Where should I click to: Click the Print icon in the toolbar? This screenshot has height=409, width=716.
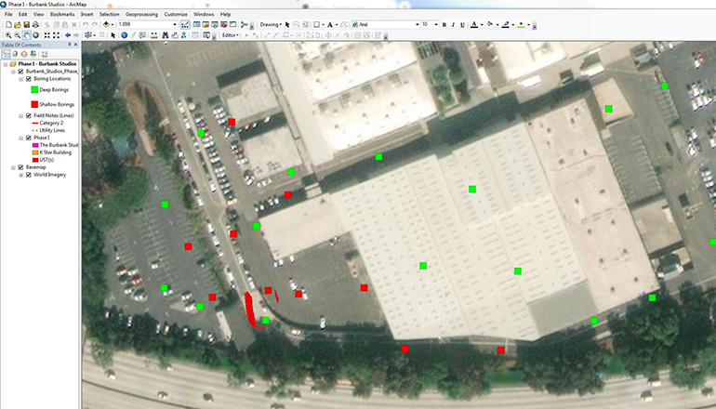pos(35,24)
